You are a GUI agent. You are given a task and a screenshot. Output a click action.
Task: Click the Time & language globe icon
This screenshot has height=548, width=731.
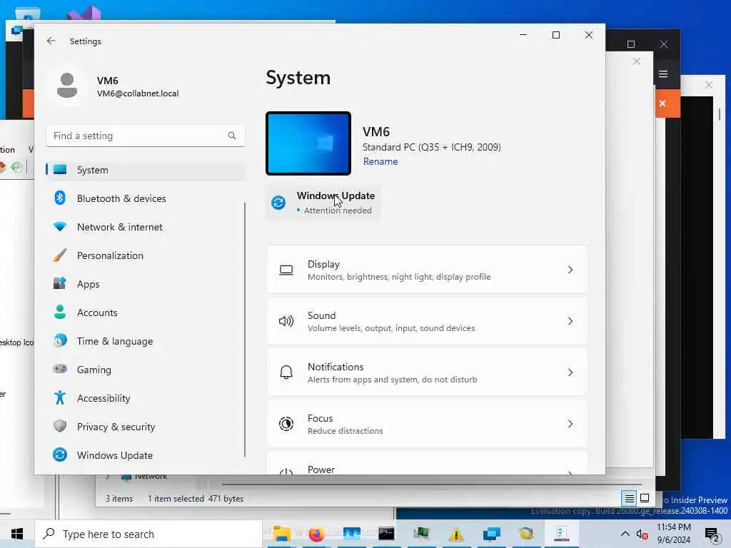click(x=60, y=340)
